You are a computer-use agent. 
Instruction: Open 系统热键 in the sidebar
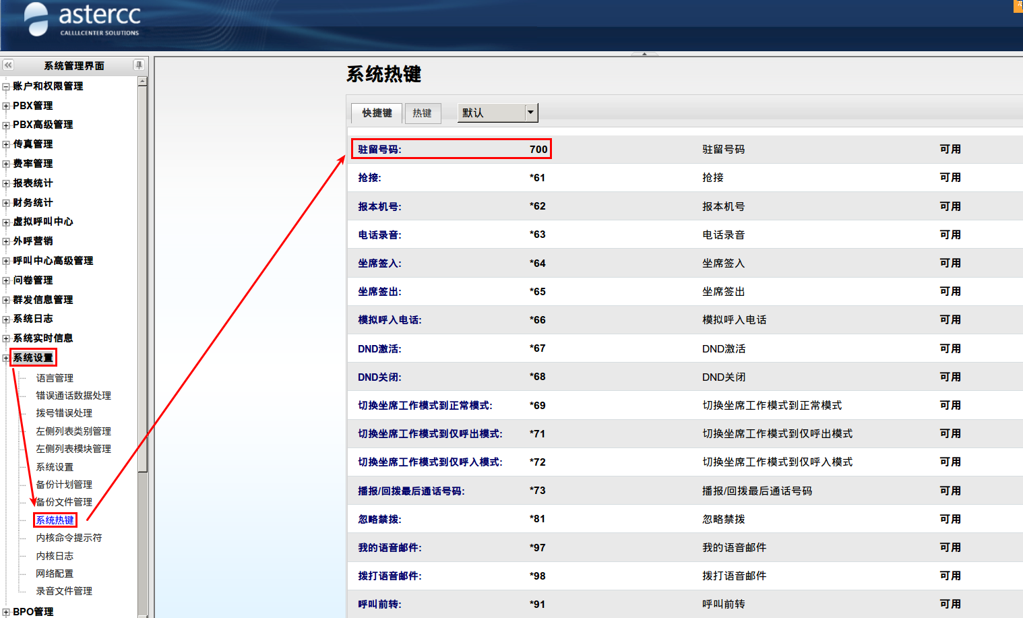point(55,520)
